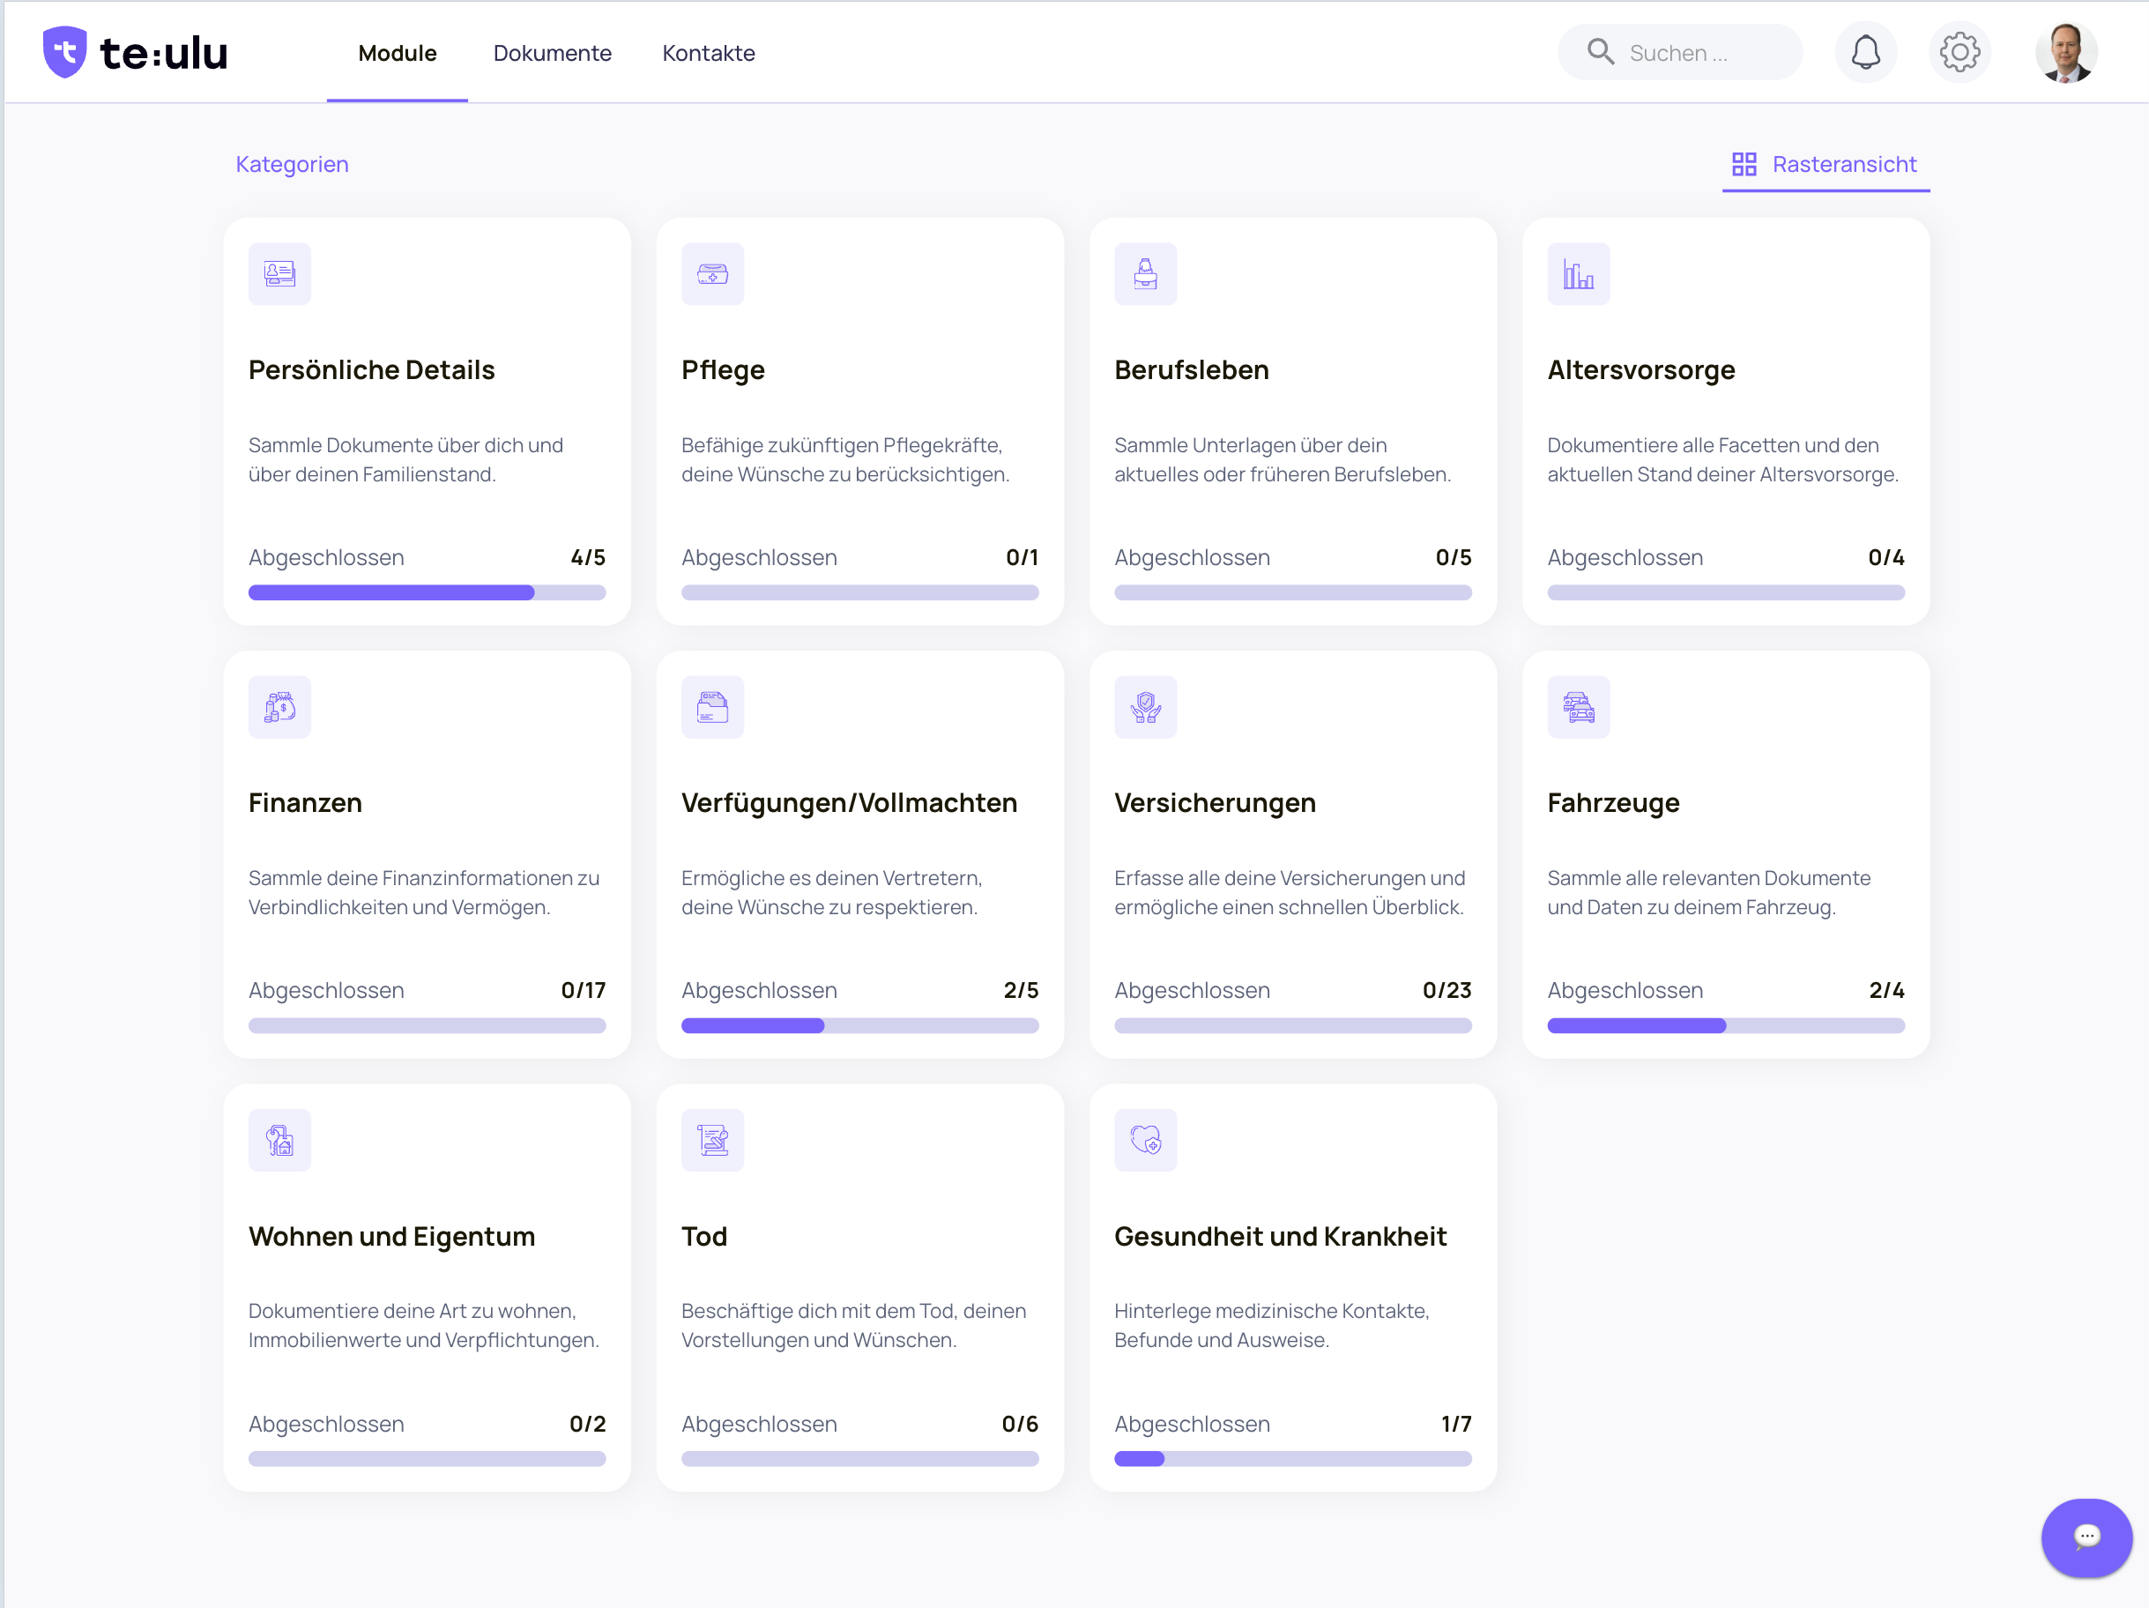The image size is (2149, 1608).
Task: Open settings via the gear icon
Action: coord(1959,53)
